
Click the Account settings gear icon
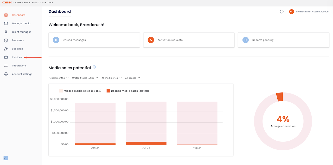6,74
